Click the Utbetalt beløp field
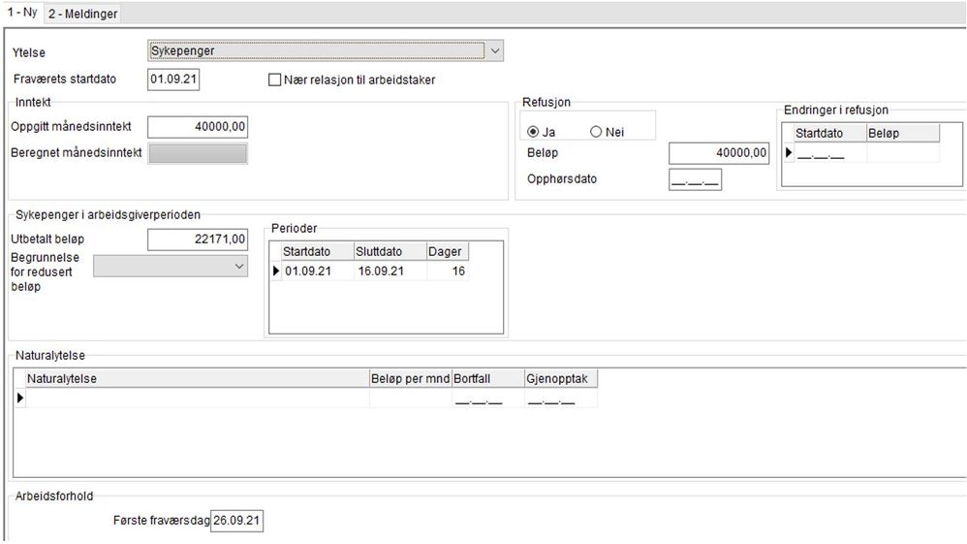967x544 pixels. tap(198, 239)
